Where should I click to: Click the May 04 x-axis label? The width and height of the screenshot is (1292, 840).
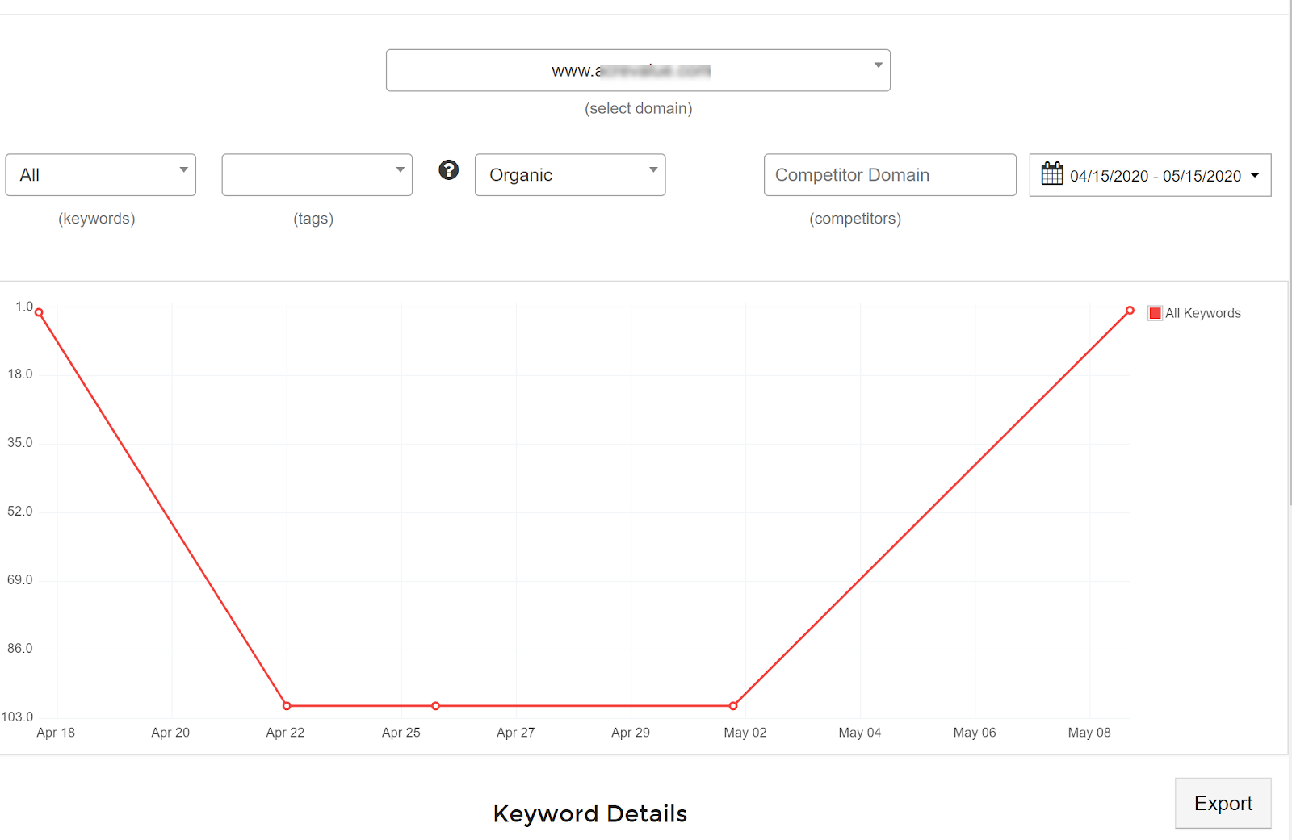[x=859, y=733]
